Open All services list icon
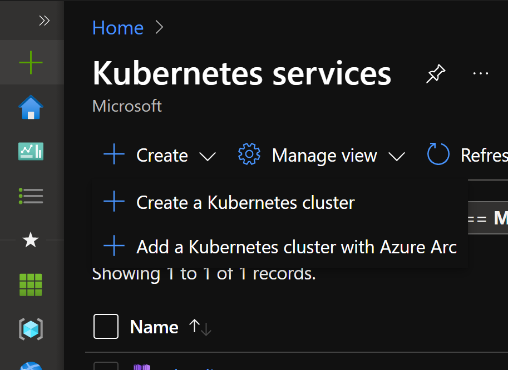Viewport: 508px width, 370px height. click(31, 196)
